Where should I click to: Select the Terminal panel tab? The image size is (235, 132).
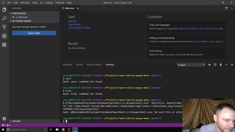tap(110, 65)
